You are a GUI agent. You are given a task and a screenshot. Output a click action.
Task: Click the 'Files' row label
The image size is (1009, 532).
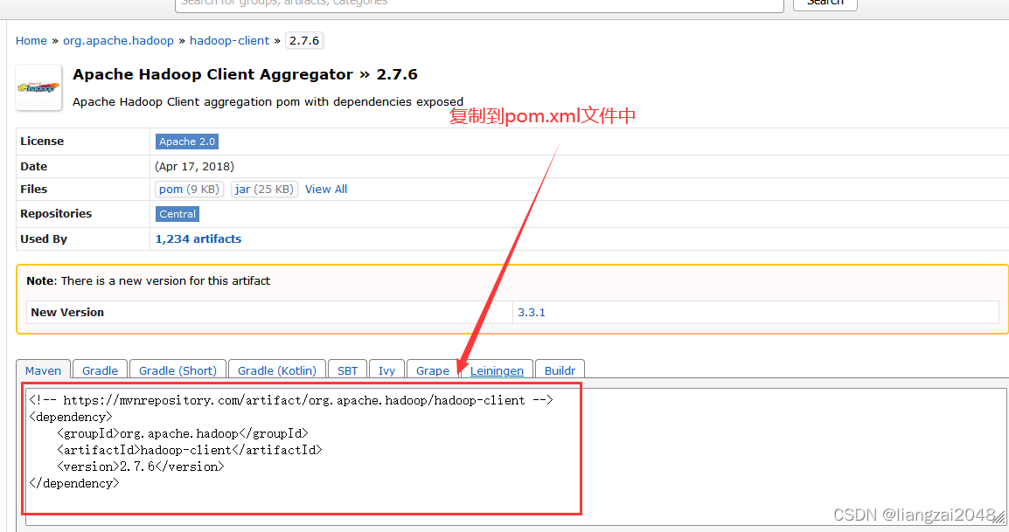click(x=33, y=190)
